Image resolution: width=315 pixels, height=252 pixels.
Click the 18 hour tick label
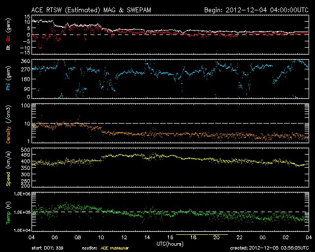pos(194,238)
